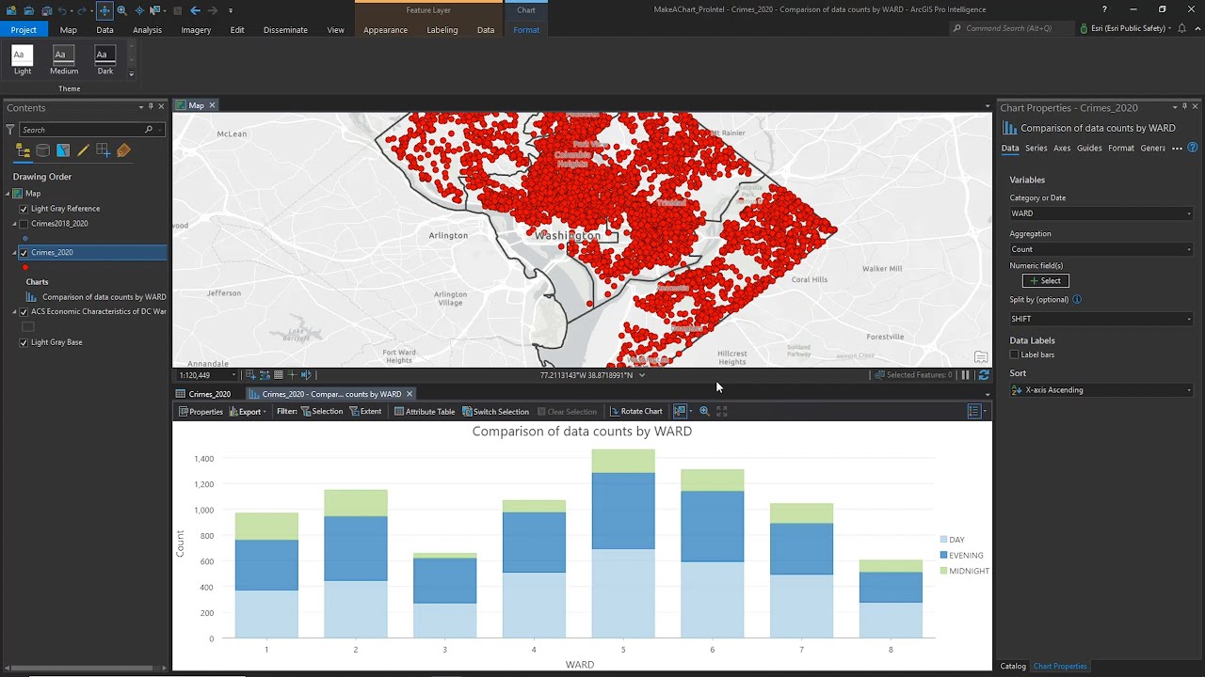Image resolution: width=1205 pixels, height=677 pixels.
Task: Switch to the Series chart properties tab
Action: click(x=1036, y=148)
